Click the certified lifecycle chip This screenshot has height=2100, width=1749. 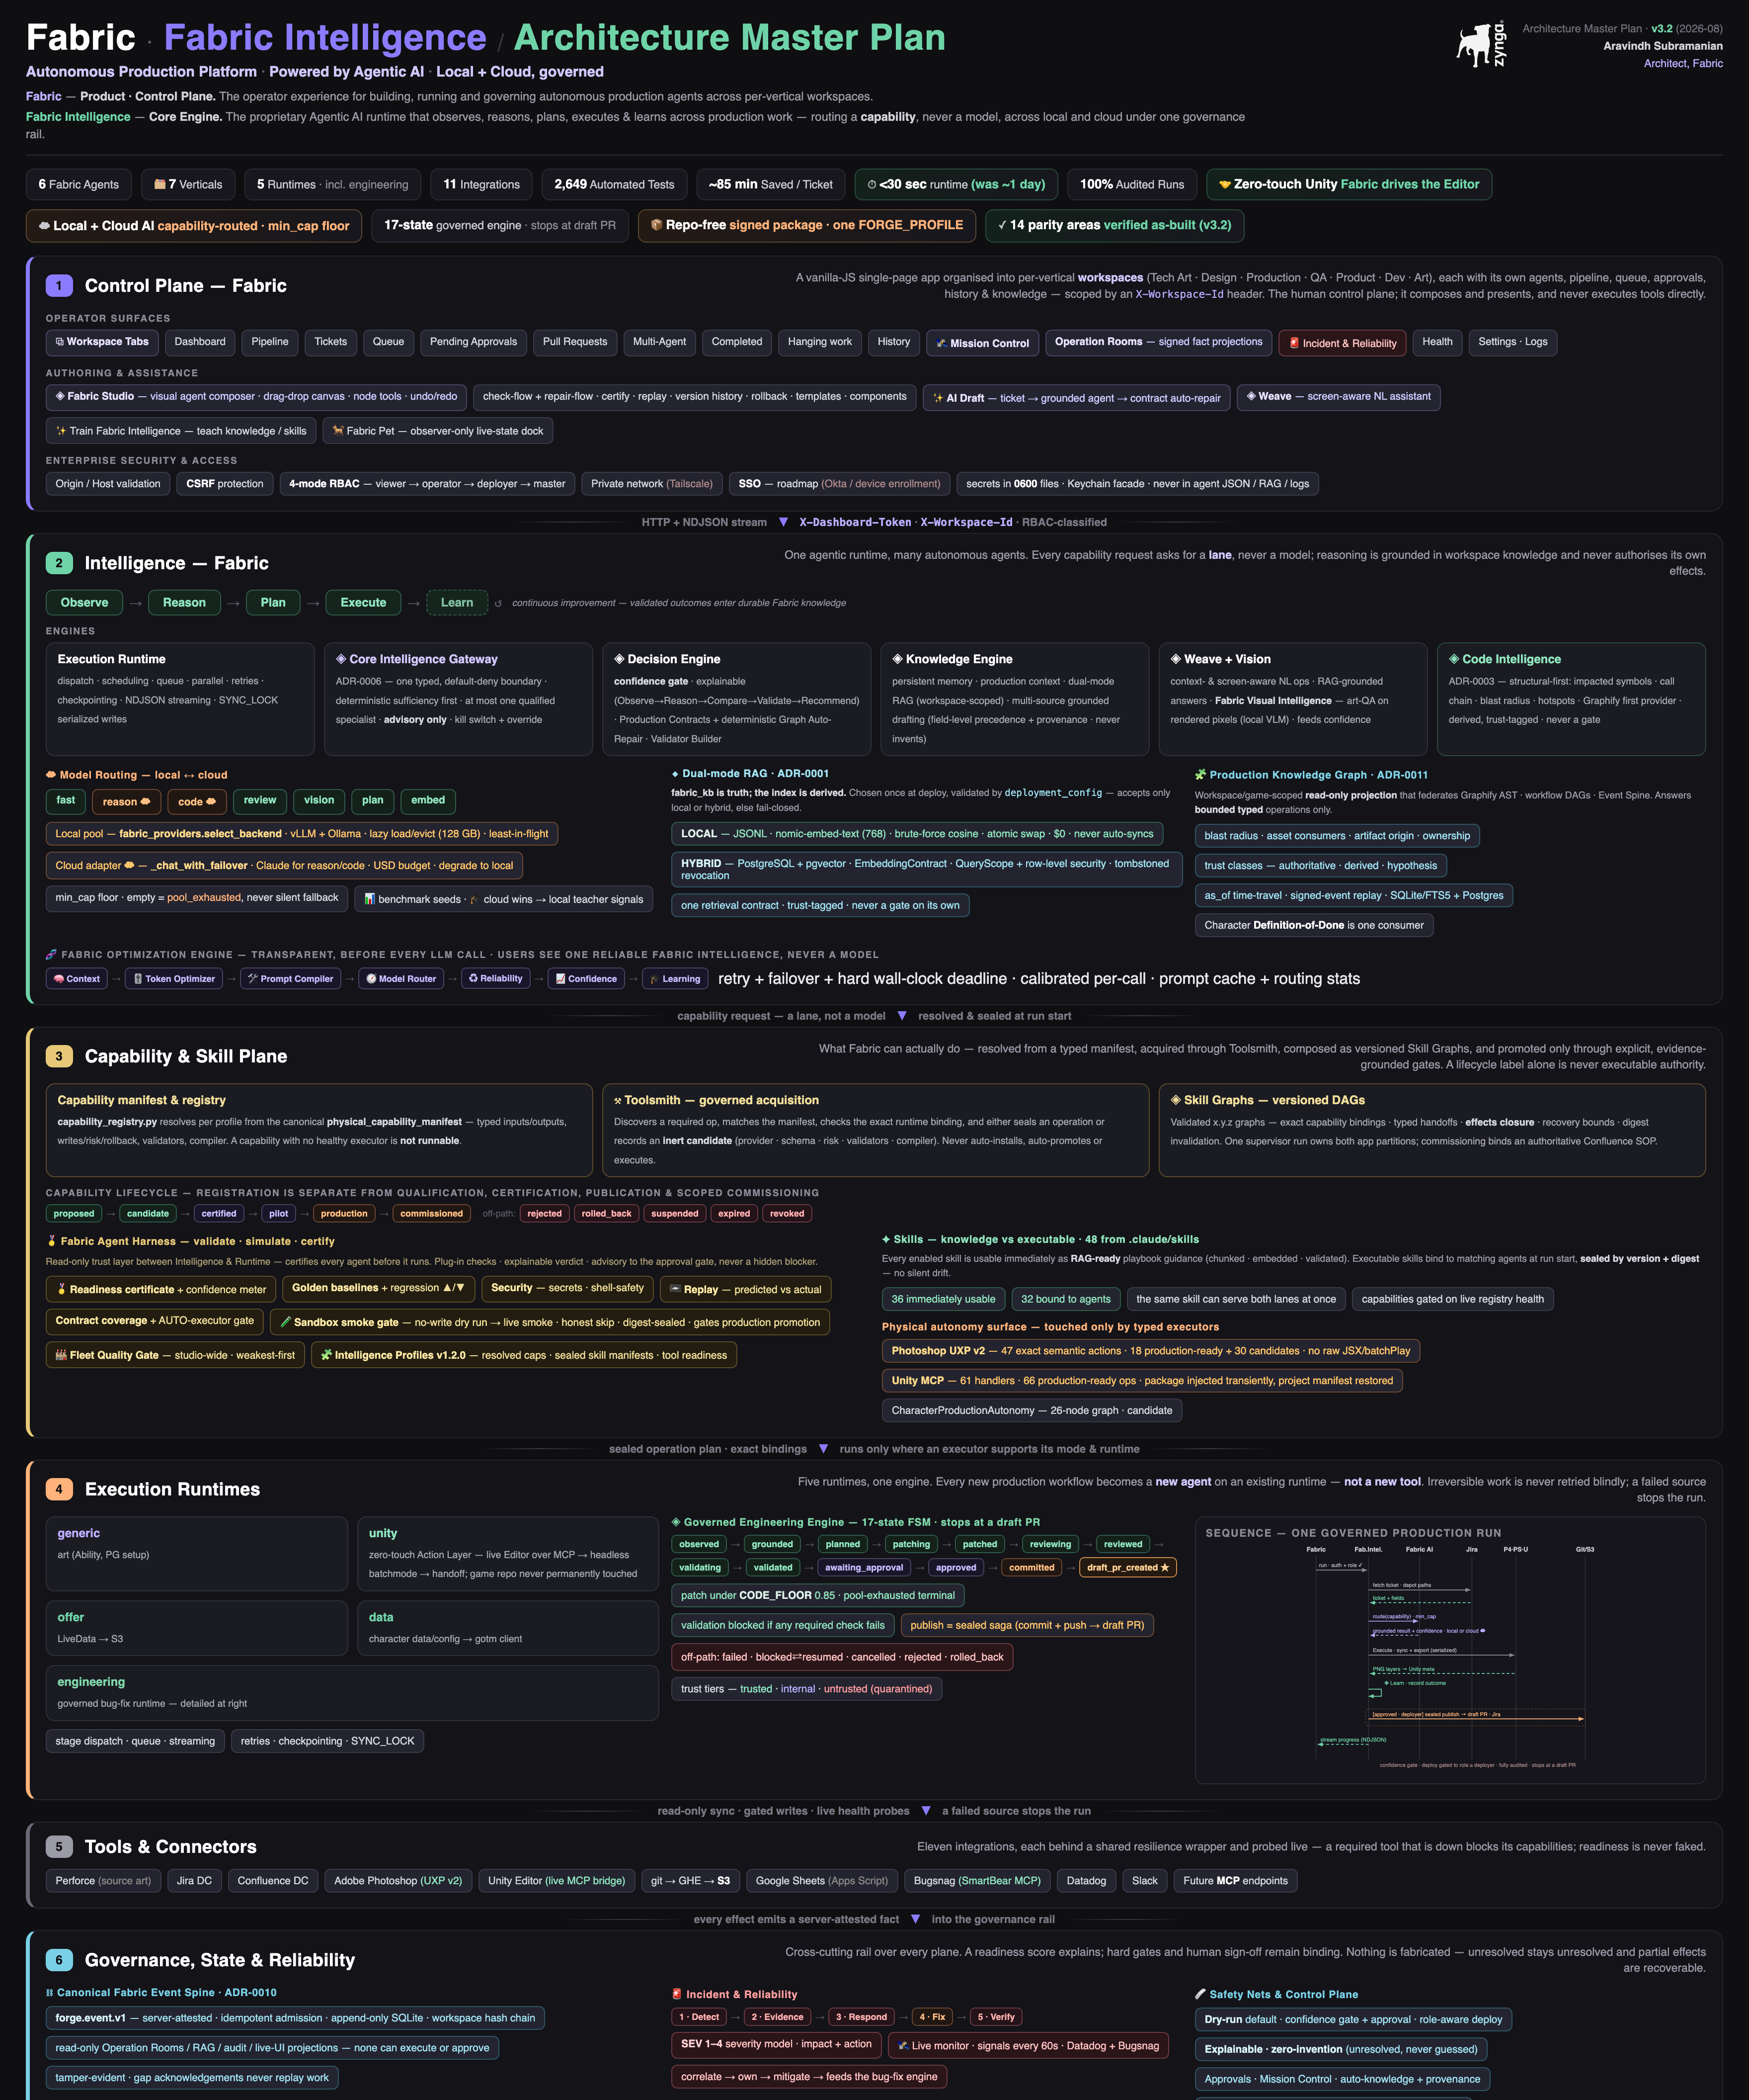tap(219, 1214)
